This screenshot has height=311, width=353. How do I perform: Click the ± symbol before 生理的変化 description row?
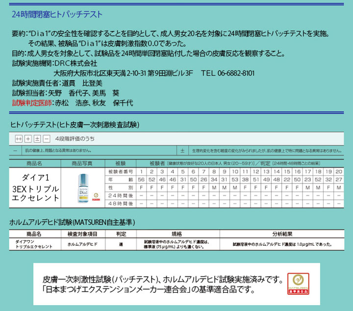pyautogui.click(x=182, y=151)
